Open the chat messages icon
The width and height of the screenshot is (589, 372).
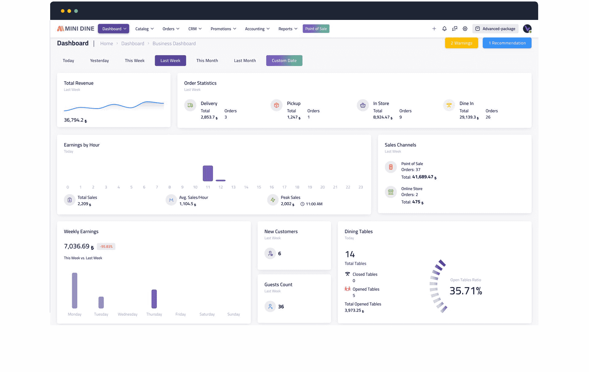(x=455, y=29)
